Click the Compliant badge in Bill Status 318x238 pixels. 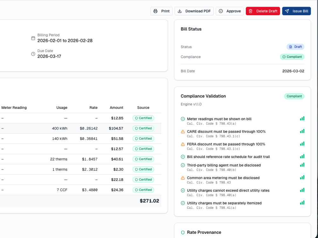tap(292, 57)
